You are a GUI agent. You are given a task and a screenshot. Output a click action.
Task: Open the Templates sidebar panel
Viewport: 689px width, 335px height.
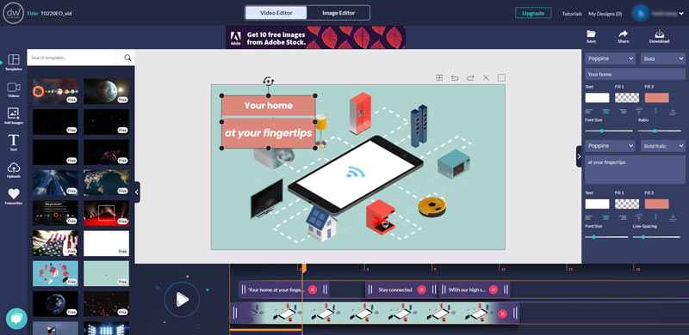point(14,62)
